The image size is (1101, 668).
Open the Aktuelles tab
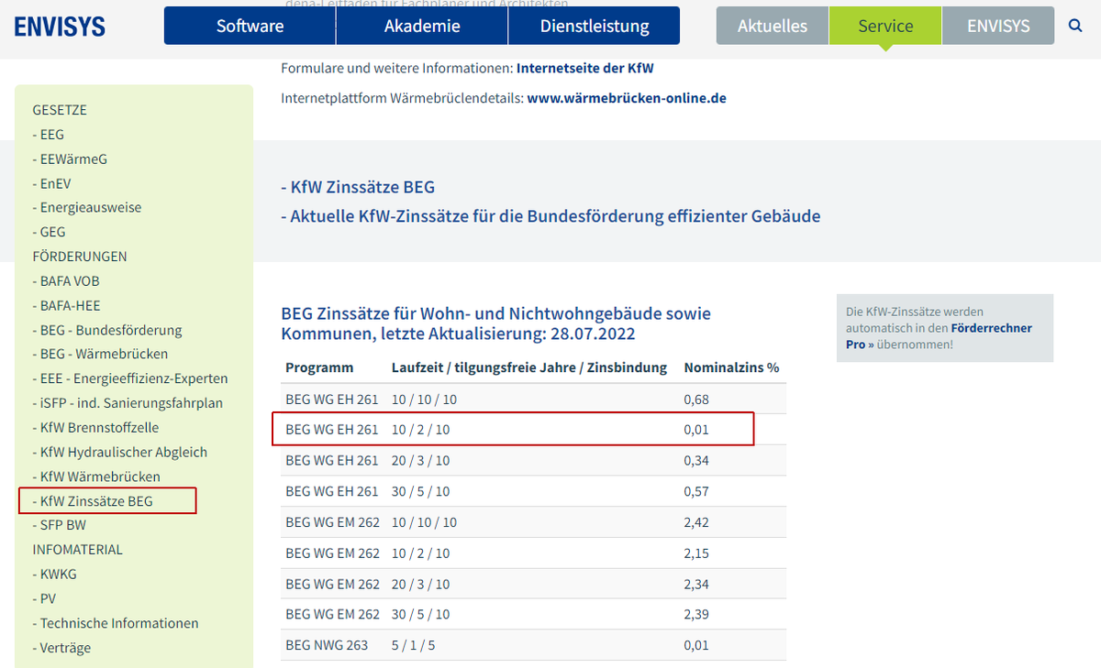click(x=773, y=26)
